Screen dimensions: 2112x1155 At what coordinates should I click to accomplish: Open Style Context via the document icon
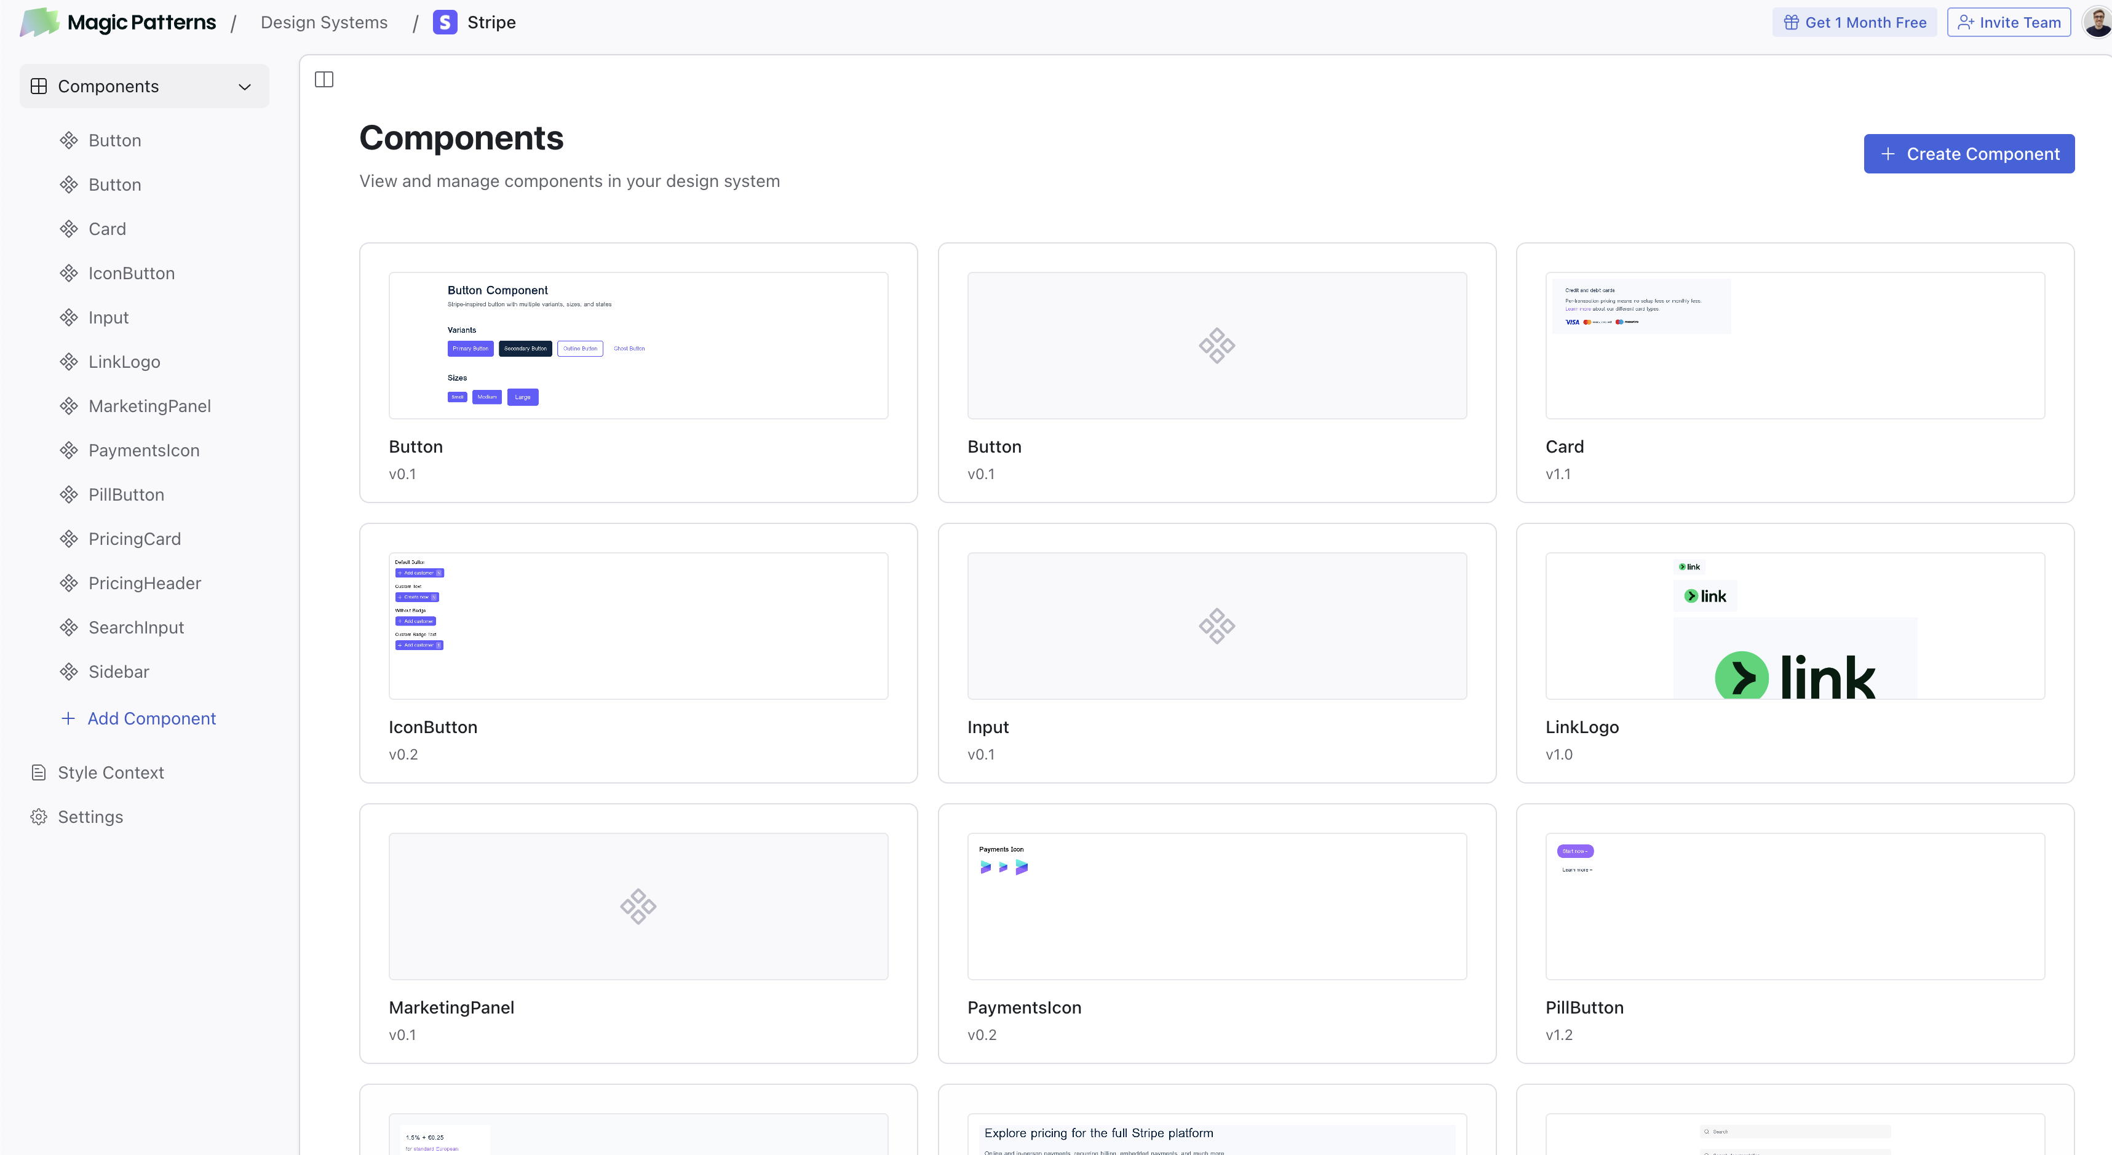tap(39, 771)
